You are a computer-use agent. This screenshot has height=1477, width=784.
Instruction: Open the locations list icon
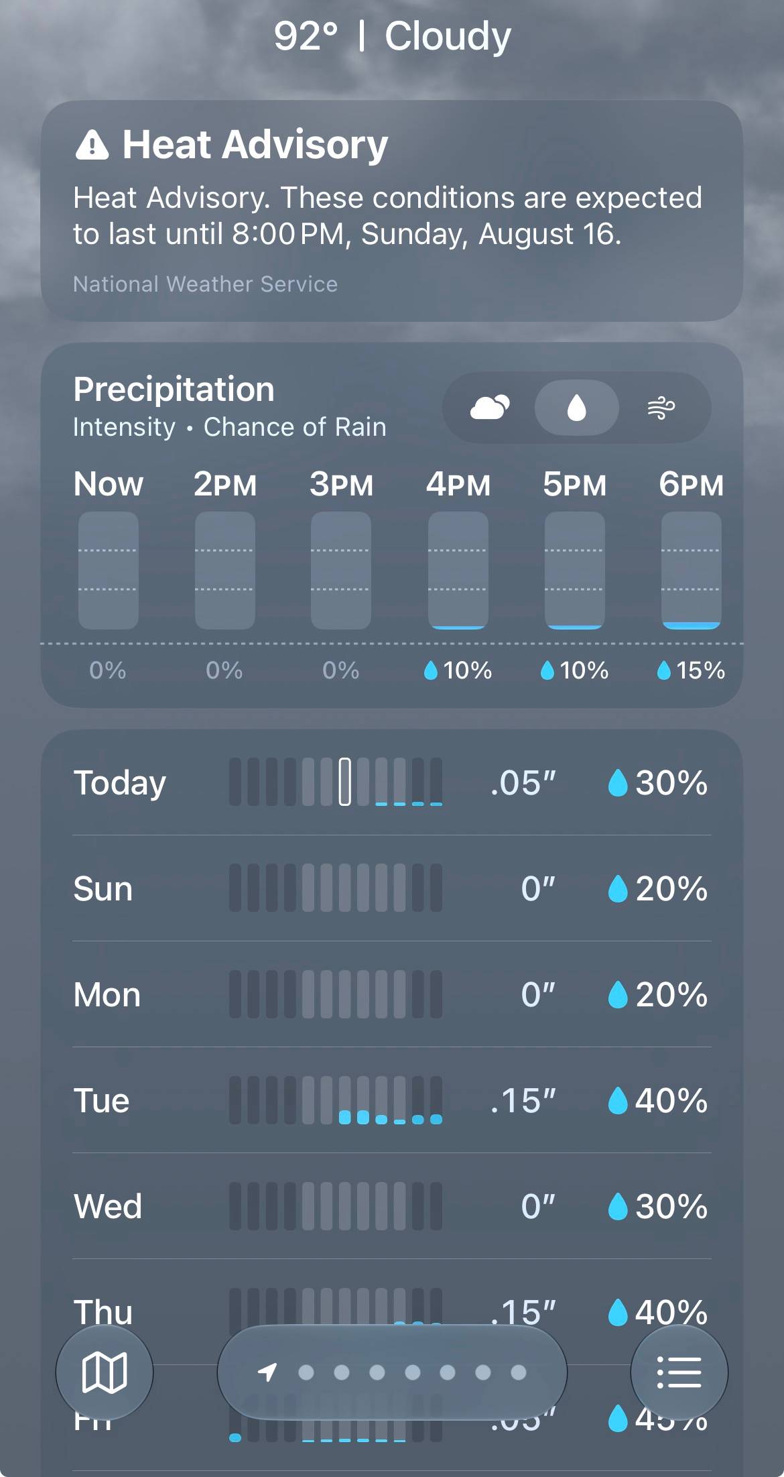pos(679,1372)
